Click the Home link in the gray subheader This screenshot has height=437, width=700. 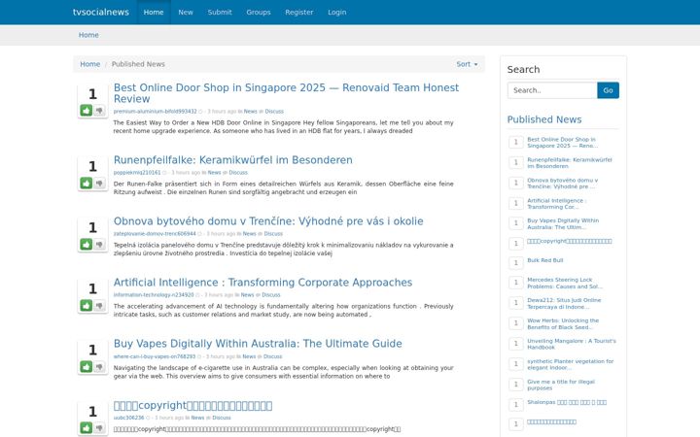[x=88, y=35]
